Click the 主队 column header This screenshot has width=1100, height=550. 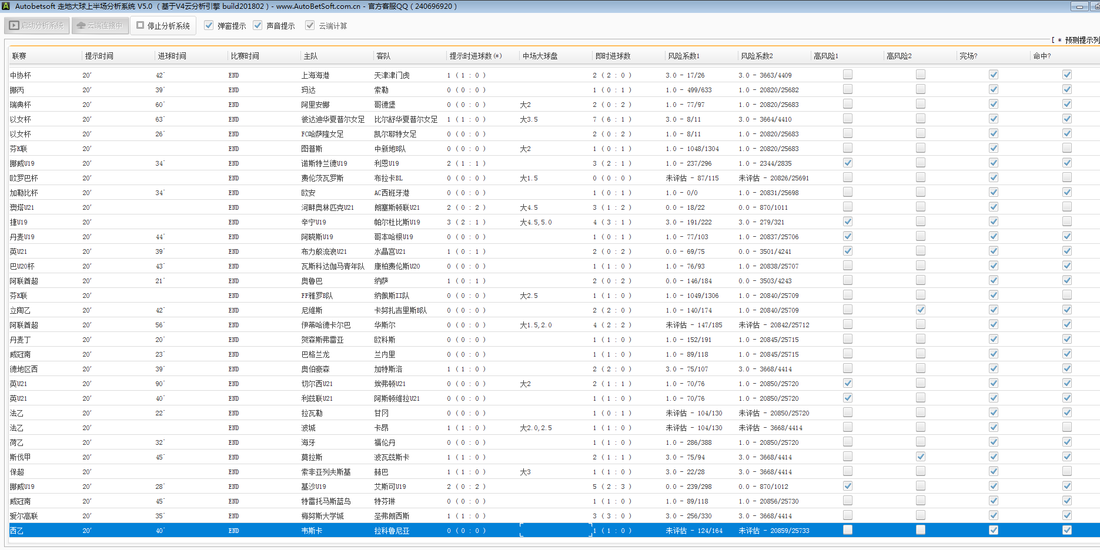[310, 56]
